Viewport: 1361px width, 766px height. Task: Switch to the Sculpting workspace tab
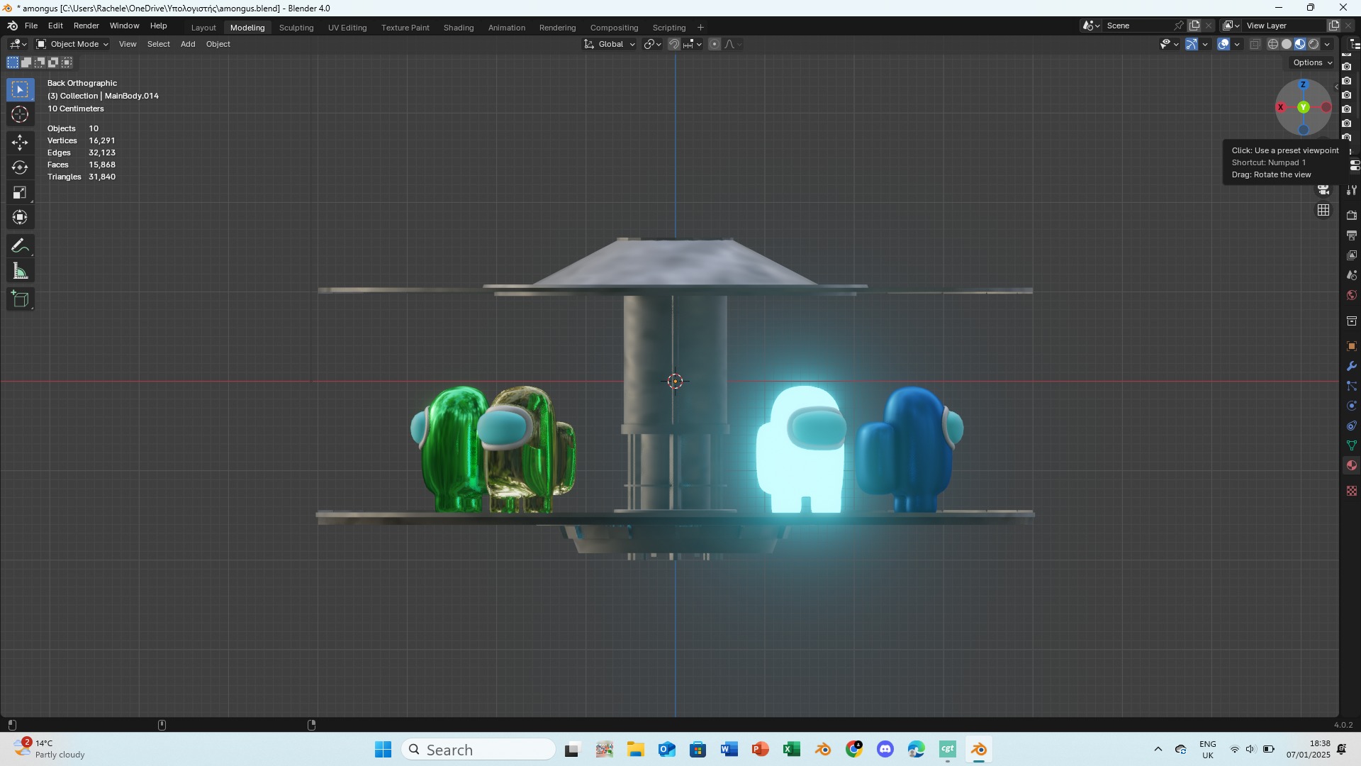pos(296,28)
